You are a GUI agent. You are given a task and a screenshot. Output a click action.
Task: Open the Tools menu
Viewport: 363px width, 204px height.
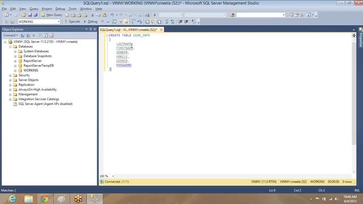[73, 9]
